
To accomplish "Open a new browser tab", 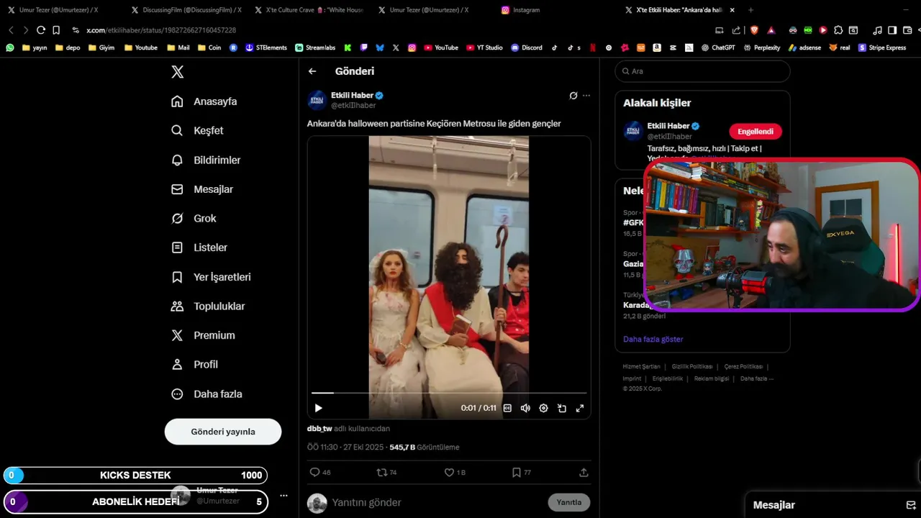I will (x=750, y=10).
